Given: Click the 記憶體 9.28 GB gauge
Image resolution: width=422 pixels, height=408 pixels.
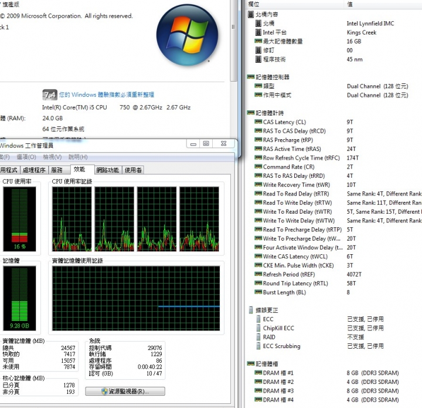Looking at the screenshot, I should tap(19, 298).
